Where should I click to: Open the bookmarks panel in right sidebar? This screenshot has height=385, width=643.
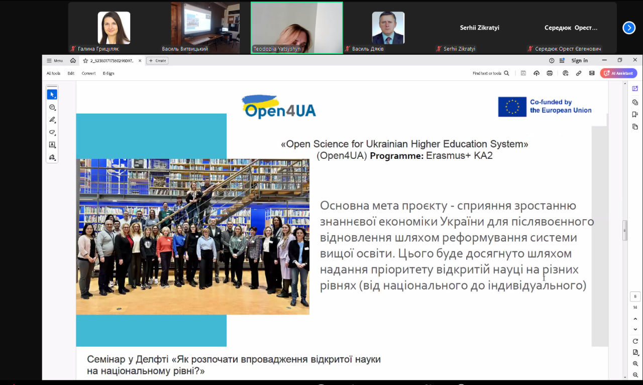pyautogui.click(x=635, y=115)
